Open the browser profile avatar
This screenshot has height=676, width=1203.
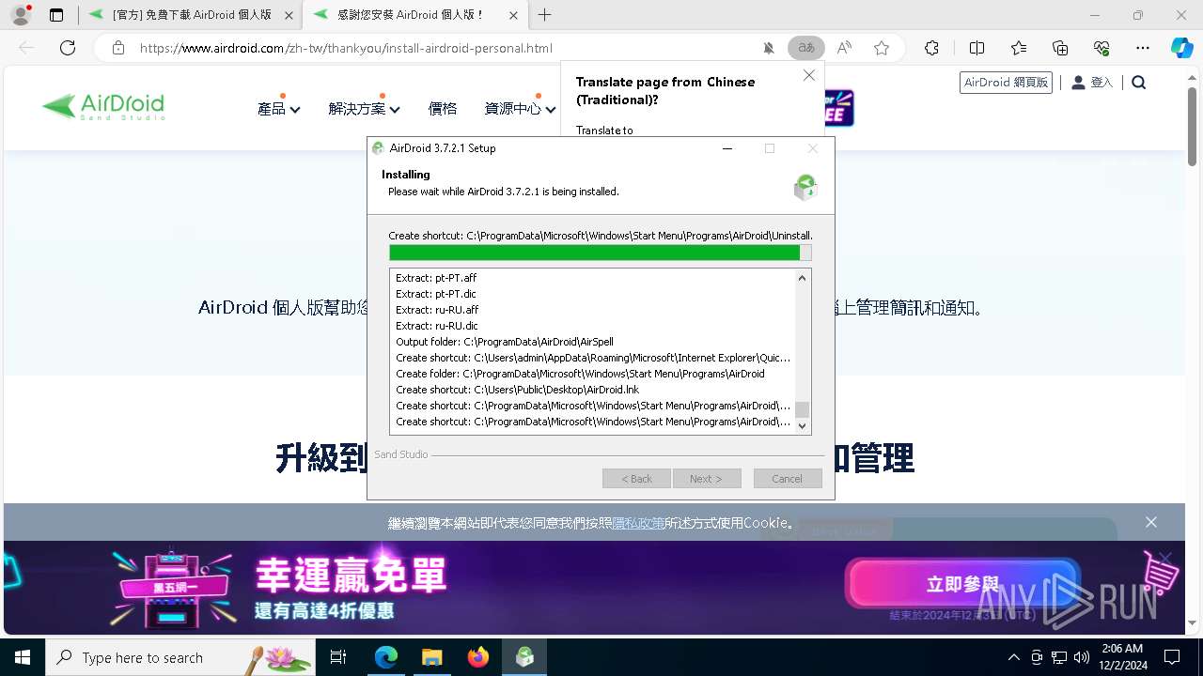point(21,15)
